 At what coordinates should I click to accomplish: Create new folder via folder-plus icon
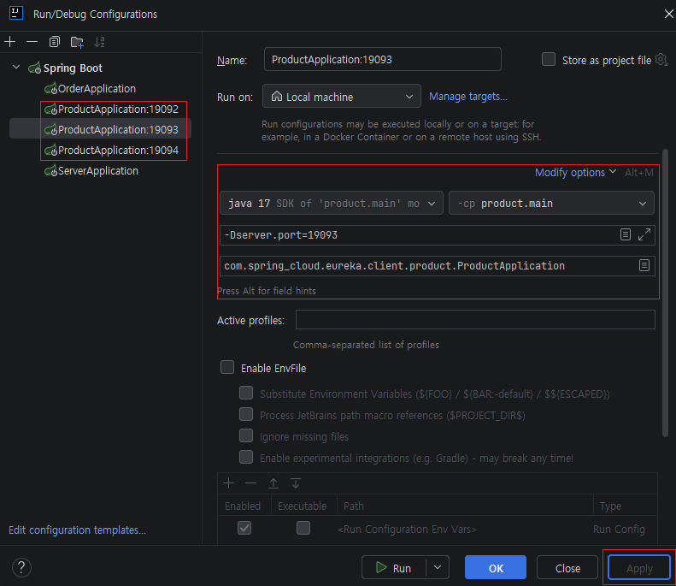77,42
